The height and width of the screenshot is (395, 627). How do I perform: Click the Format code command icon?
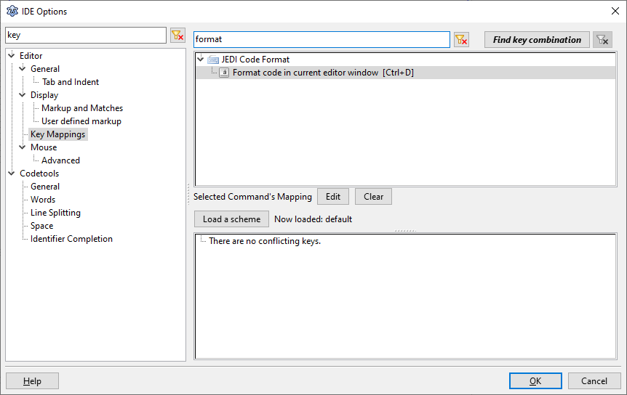coord(224,73)
